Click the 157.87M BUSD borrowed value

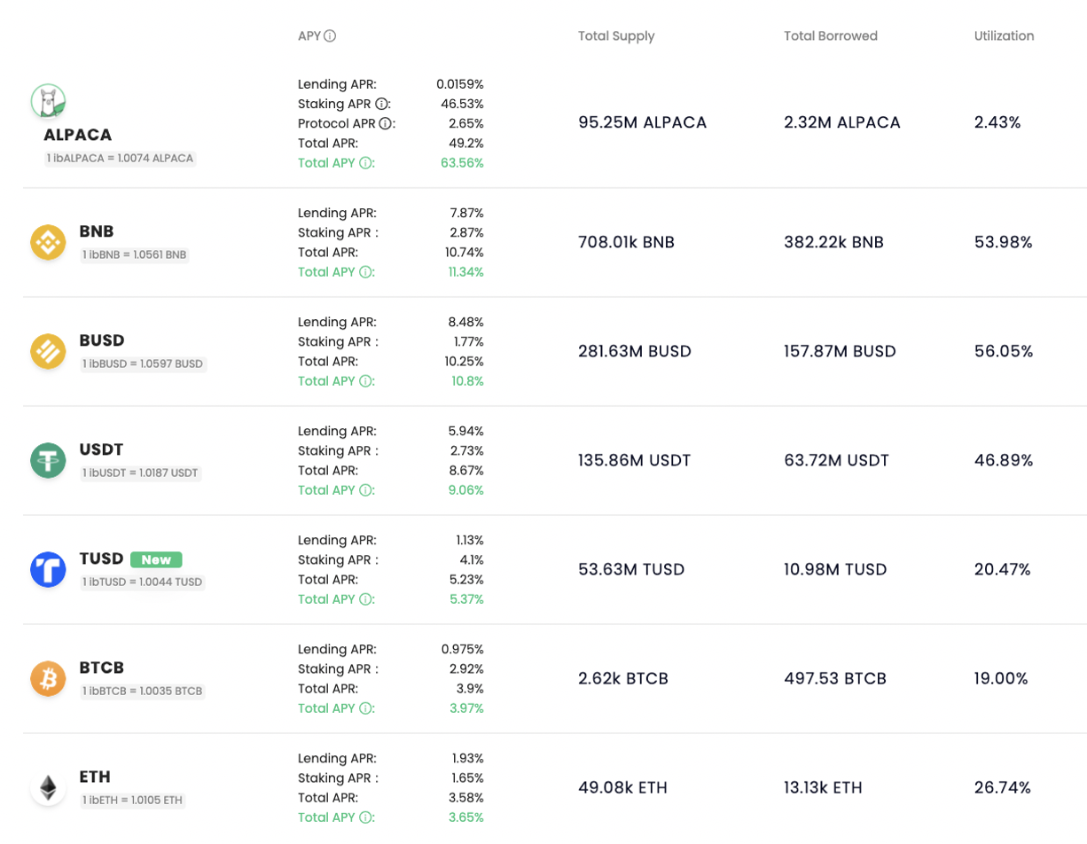(840, 351)
